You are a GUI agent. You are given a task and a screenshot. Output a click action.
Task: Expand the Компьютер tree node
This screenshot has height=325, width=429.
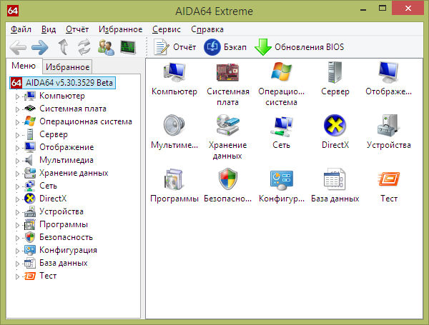tap(17, 96)
